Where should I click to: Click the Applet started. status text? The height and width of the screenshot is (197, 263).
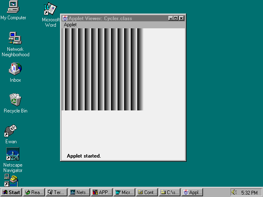pyautogui.click(x=84, y=156)
